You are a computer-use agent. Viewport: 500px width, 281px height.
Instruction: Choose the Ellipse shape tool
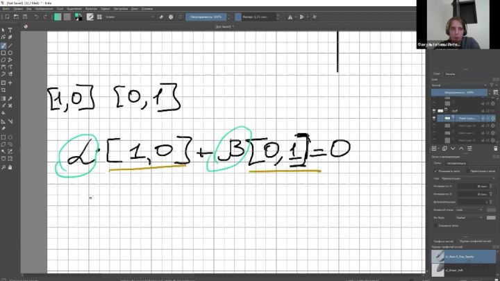click(10, 53)
